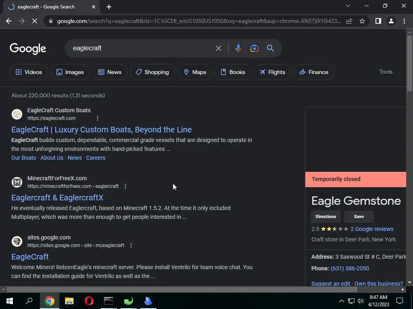Launch Opera from the taskbar
Viewport: 413px width, 309px height.
pyautogui.click(x=89, y=301)
